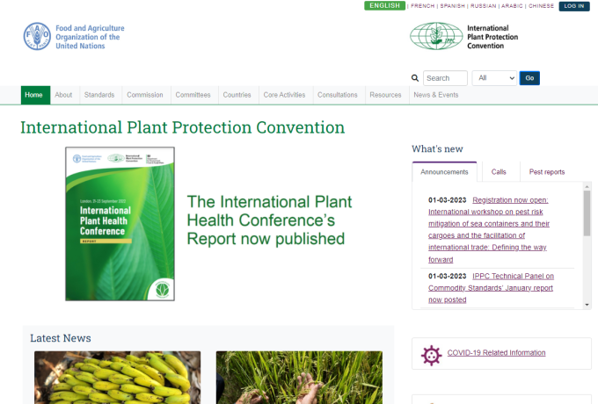Click the International Plant Protection Convention page title
The width and height of the screenshot is (598, 404).
[183, 127]
